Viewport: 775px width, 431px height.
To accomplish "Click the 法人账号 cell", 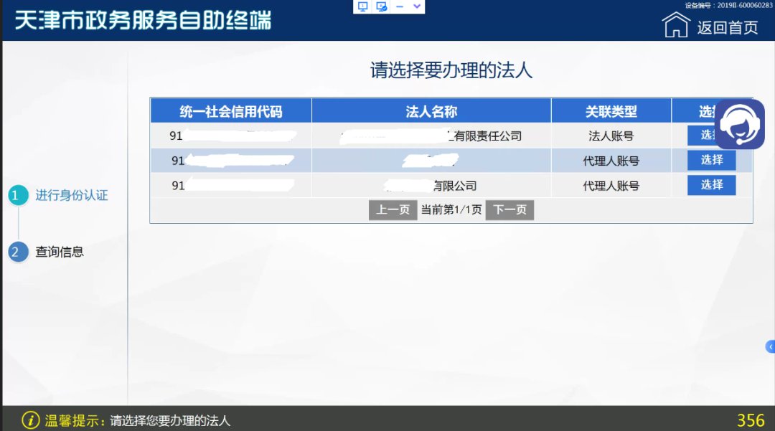I will point(611,136).
